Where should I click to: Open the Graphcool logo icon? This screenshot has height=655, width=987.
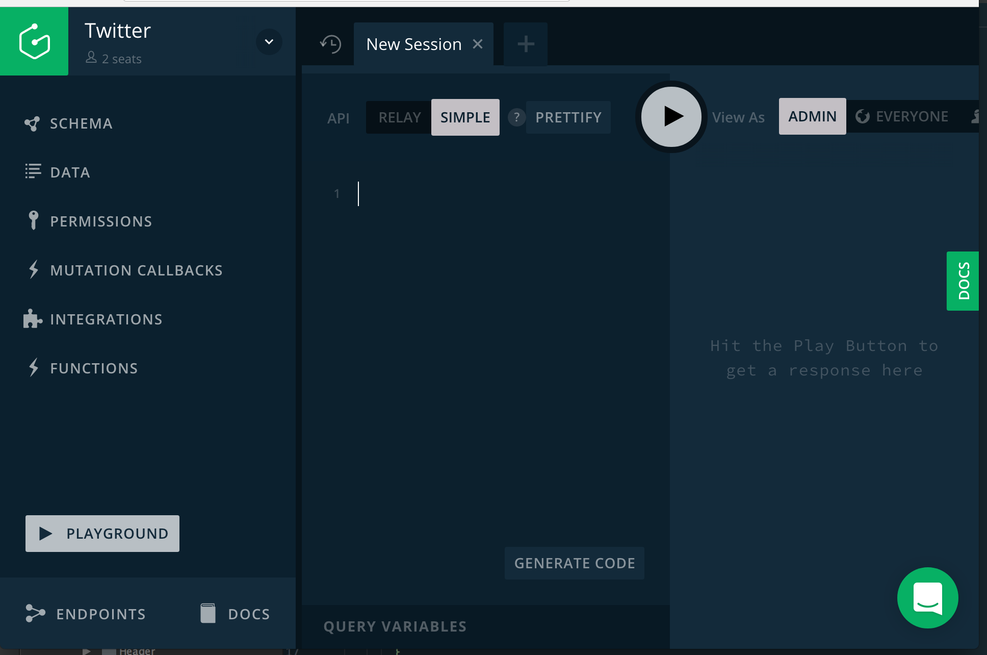34,41
